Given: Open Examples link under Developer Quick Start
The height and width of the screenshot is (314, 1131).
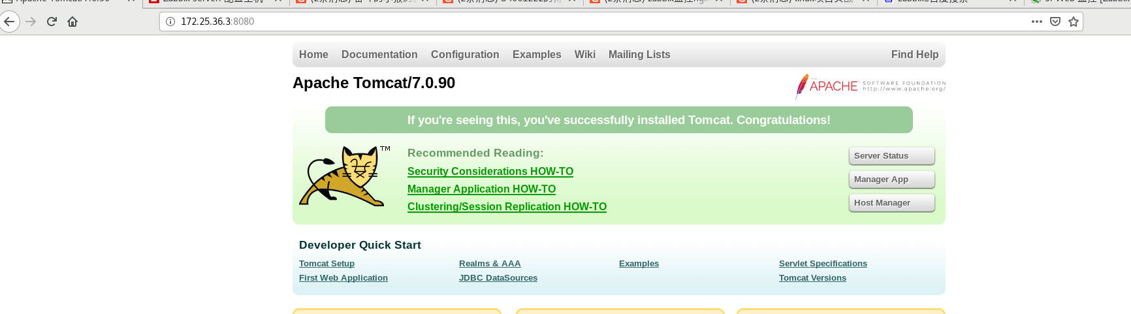Looking at the screenshot, I should [639, 264].
